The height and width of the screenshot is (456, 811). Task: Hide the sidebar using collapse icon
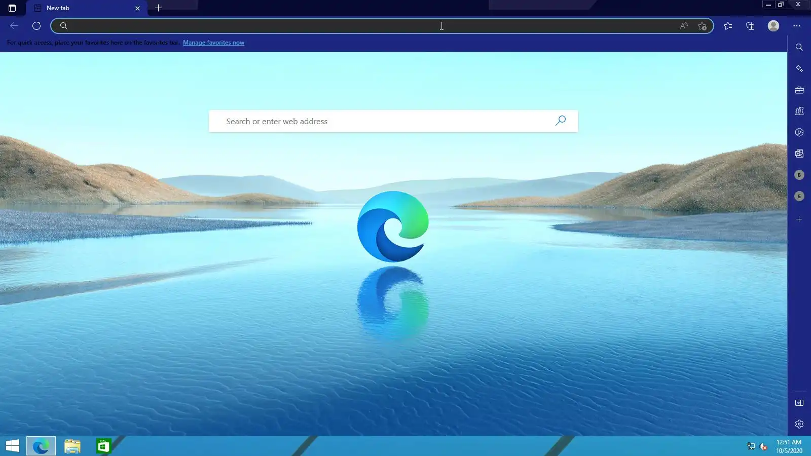click(799, 403)
